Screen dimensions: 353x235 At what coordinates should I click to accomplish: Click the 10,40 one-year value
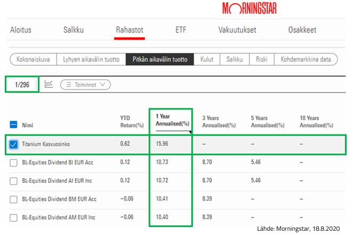click(x=162, y=217)
